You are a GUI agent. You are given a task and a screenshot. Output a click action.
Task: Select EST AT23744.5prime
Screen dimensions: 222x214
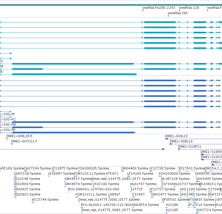click(45, 200)
